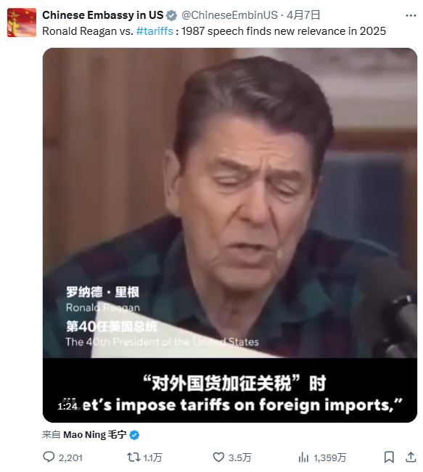Like the post with heart icon
This screenshot has height=472, width=423.
(x=218, y=457)
